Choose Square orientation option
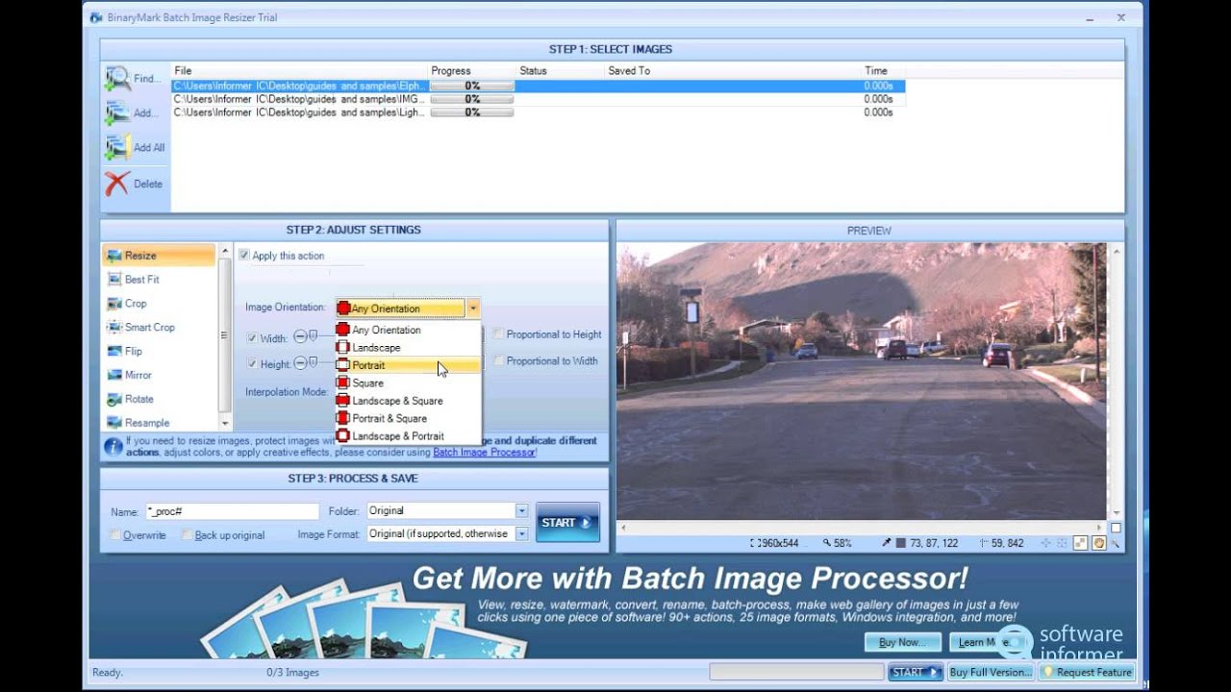1231x692 pixels. click(x=408, y=383)
